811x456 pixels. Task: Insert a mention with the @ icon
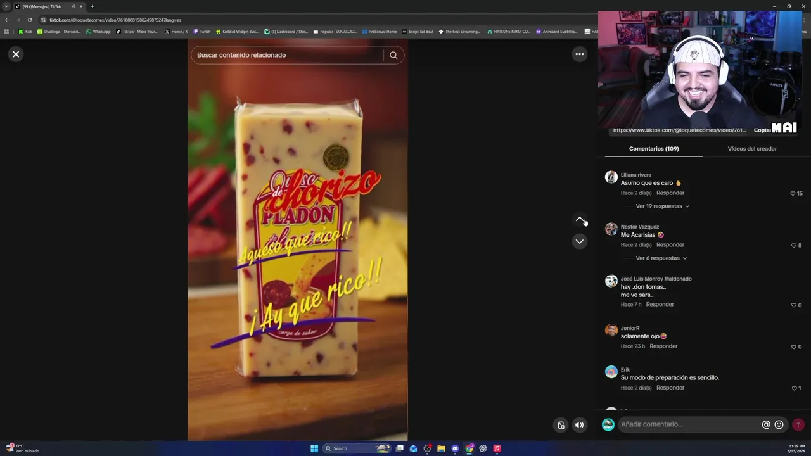pos(766,425)
